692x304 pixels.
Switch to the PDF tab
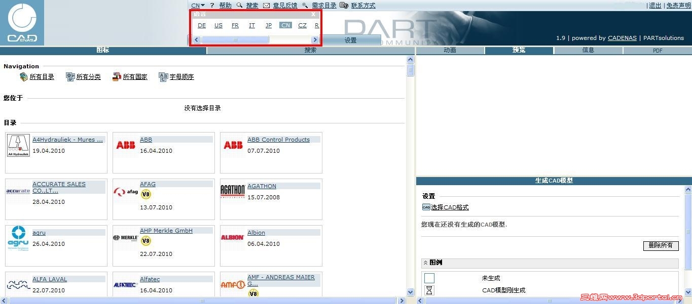click(658, 50)
